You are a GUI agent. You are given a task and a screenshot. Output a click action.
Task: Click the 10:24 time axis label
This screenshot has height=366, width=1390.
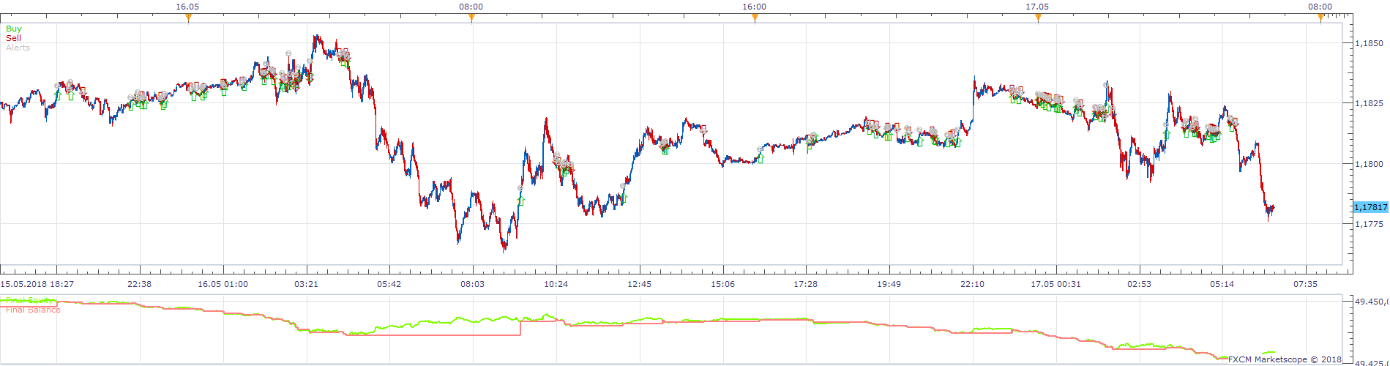(556, 284)
